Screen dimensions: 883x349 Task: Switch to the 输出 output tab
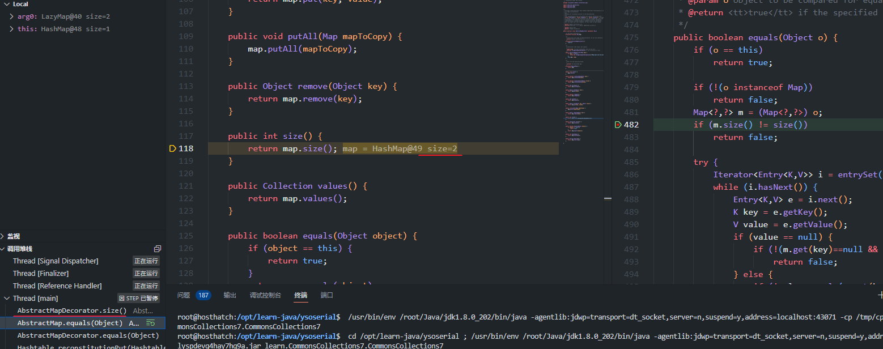230,295
